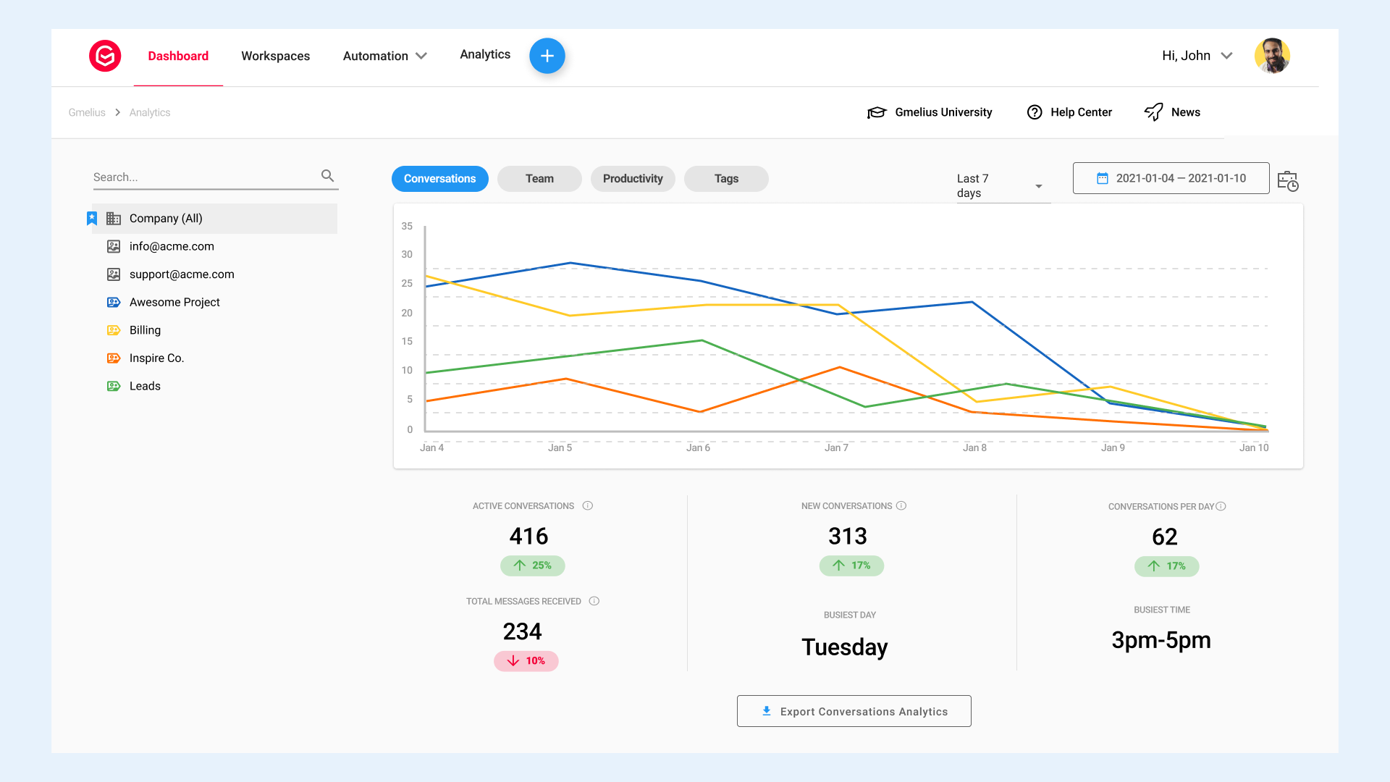Click the scheduled export calendar-clock icon
1390x782 pixels.
(x=1289, y=182)
